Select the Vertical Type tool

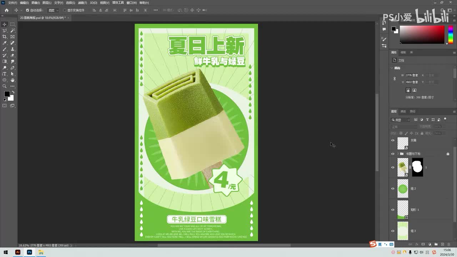click(x=5, y=74)
